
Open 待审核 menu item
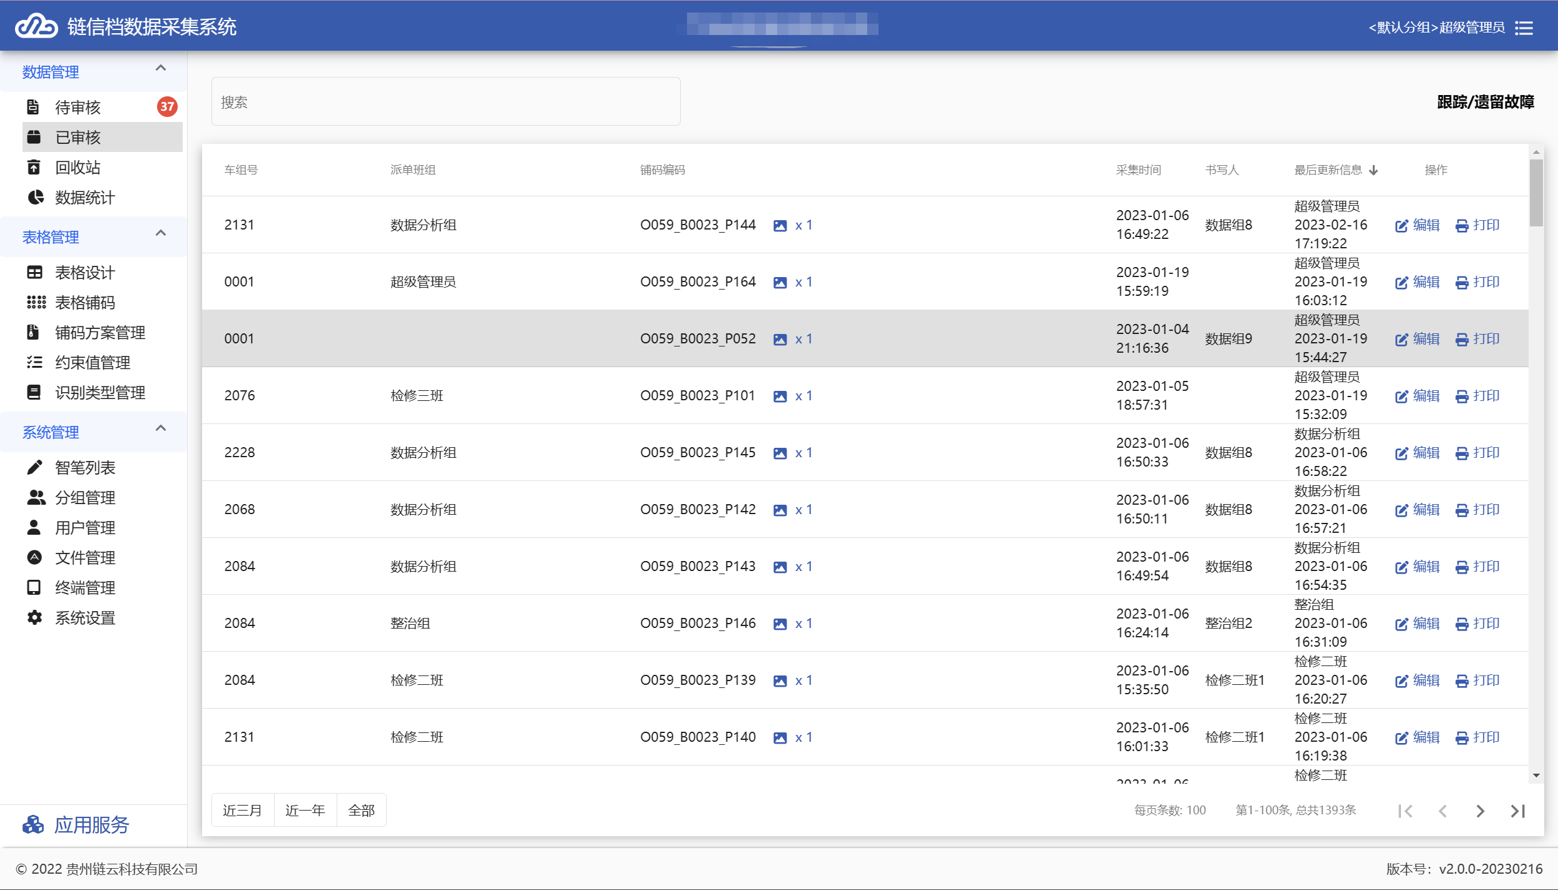click(x=78, y=107)
